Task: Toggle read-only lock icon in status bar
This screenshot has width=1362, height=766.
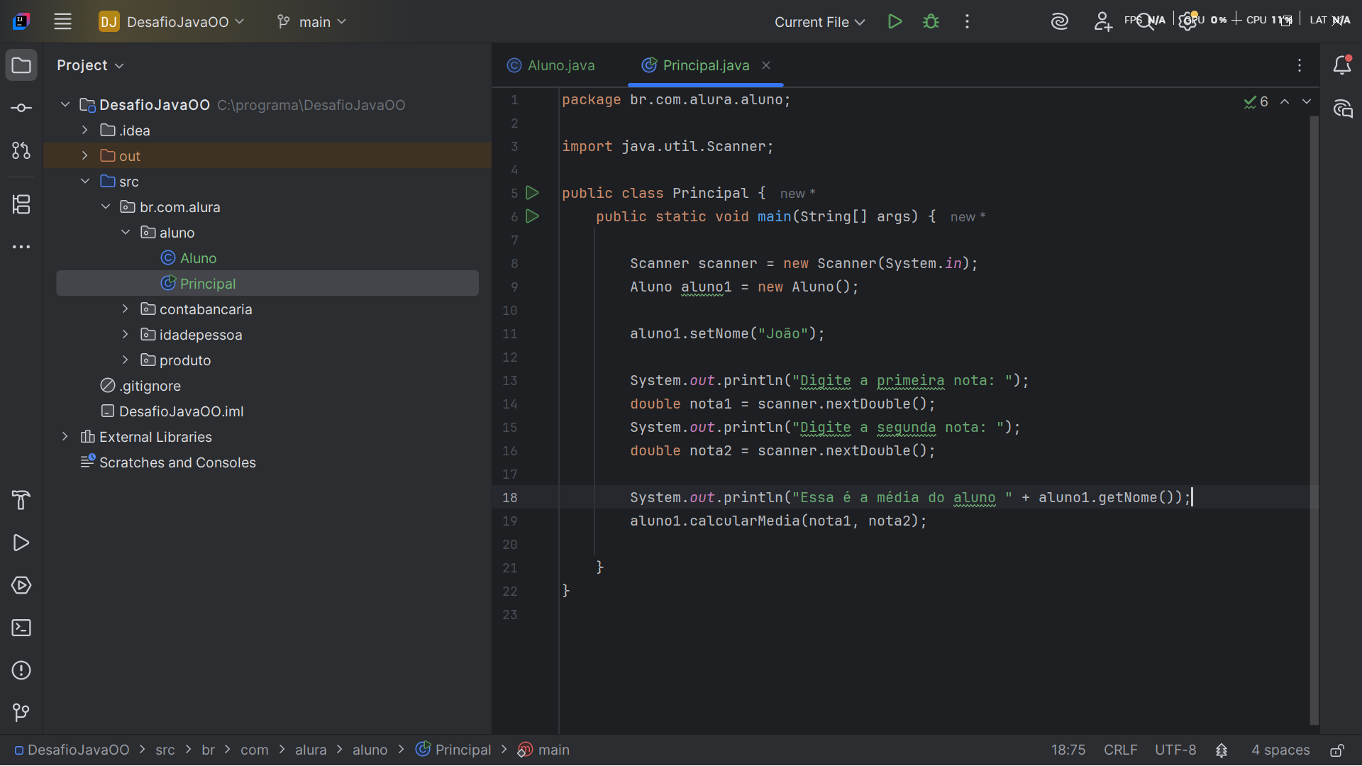Action: 1337,750
